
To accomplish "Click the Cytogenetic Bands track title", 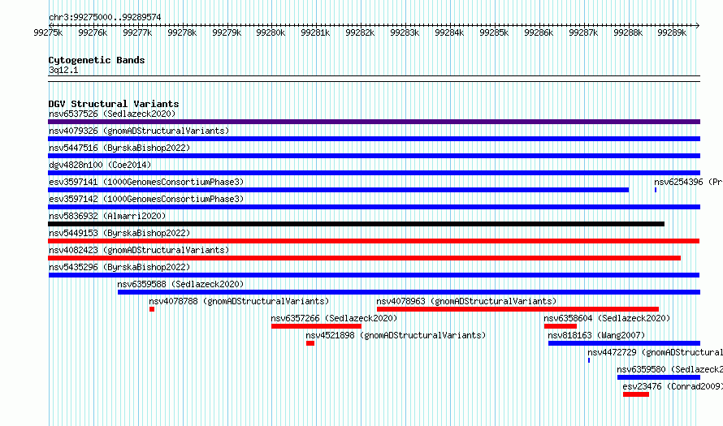I will click(97, 60).
